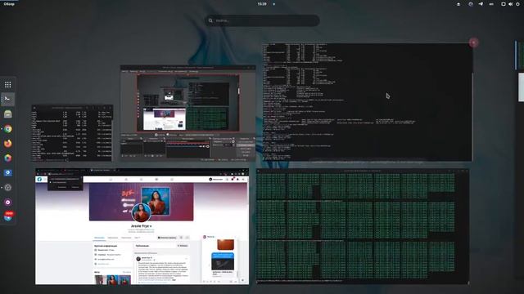
Task: Click the Telegram paper-plane tray icon
Action: point(481,4)
